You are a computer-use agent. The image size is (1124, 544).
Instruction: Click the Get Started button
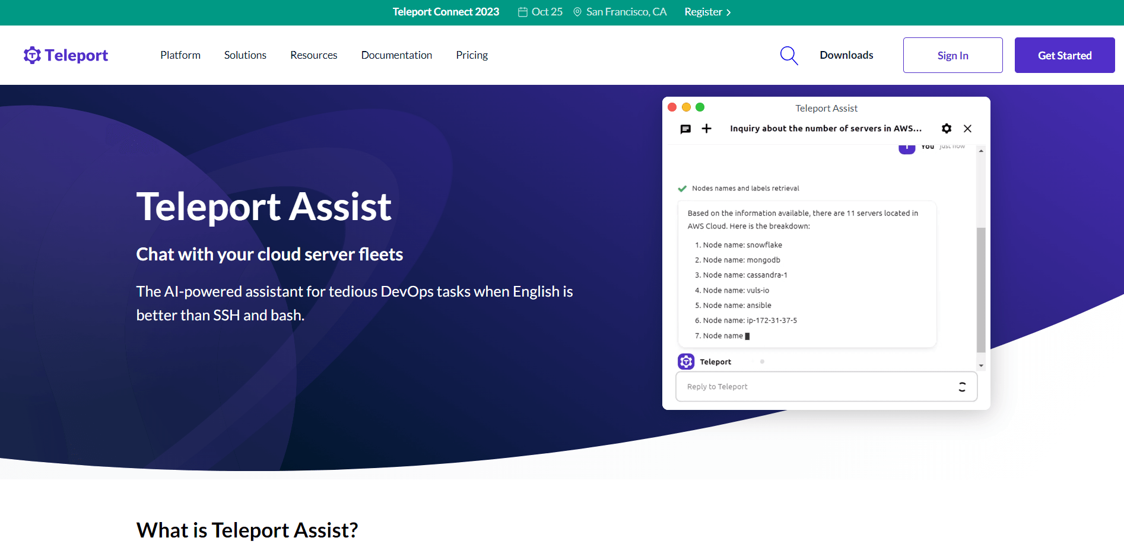[x=1064, y=55]
